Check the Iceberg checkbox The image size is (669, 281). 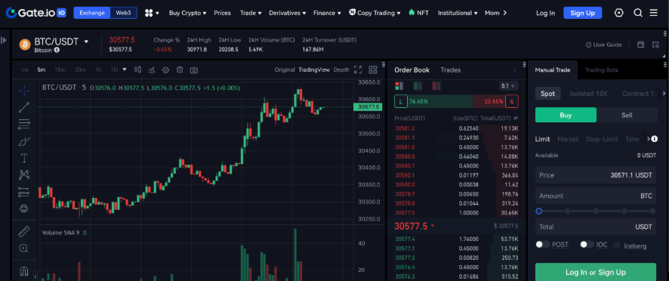[617, 245]
